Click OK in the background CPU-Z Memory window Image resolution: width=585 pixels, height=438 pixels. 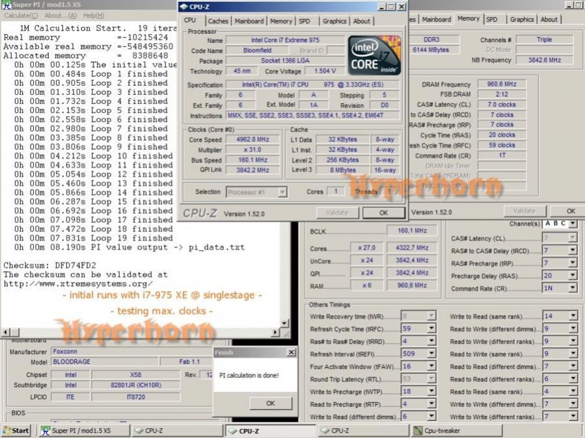[x=571, y=211]
